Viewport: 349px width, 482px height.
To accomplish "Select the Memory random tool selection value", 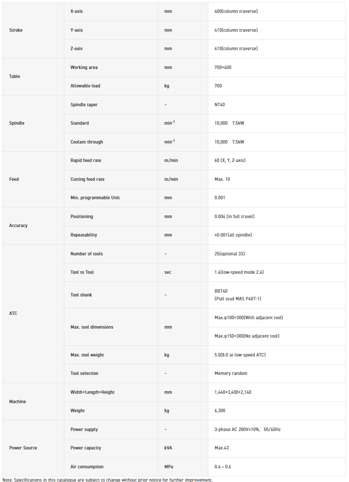I will point(231,373).
